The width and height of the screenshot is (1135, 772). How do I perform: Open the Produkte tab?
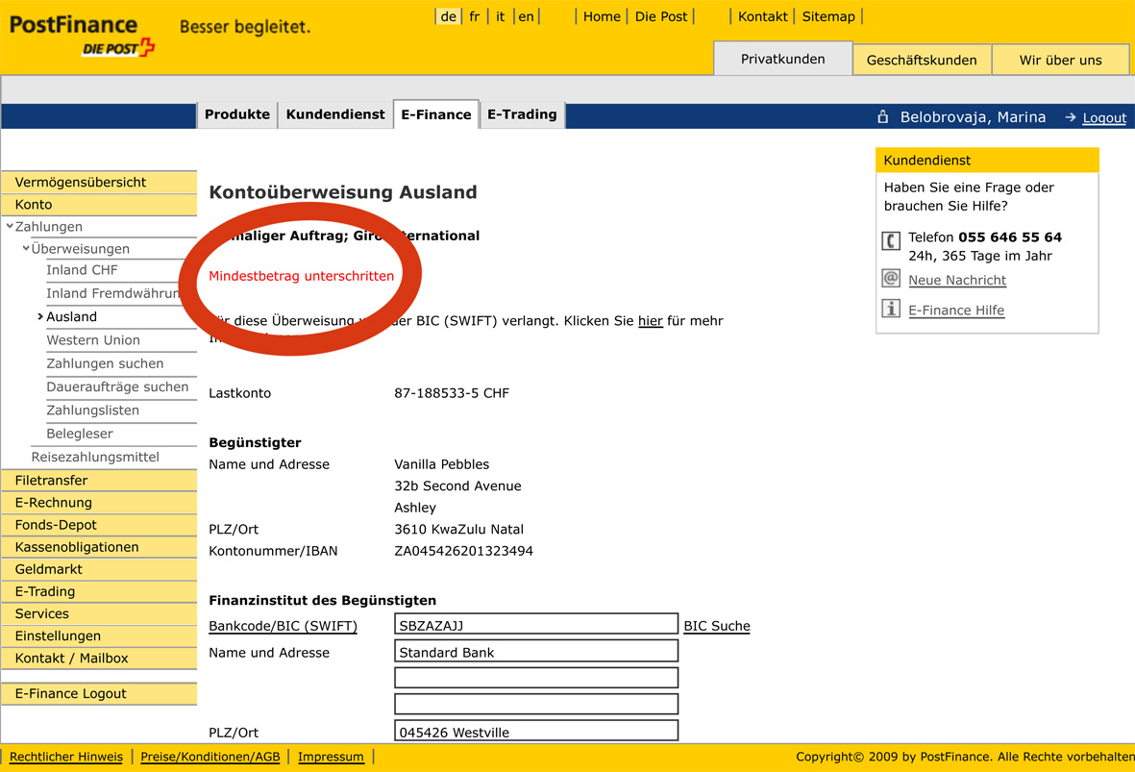tap(236, 114)
